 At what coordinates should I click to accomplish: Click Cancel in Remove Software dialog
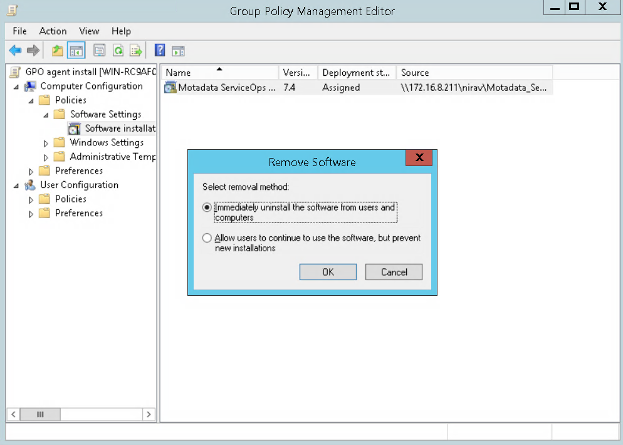tap(394, 272)
